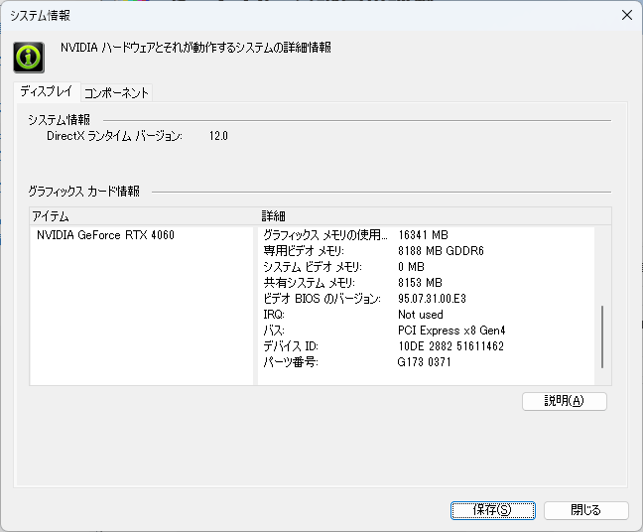Select the デバイス ID row
643x532 pixels.
click(426, 346)
